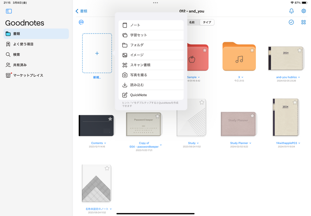Open マーケットプレイス in the sidebar
Screen dimensions: 311x216
[x=36, y=75]
